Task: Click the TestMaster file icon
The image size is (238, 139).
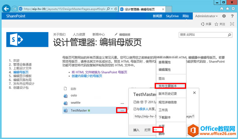Action: coord(65,111)
